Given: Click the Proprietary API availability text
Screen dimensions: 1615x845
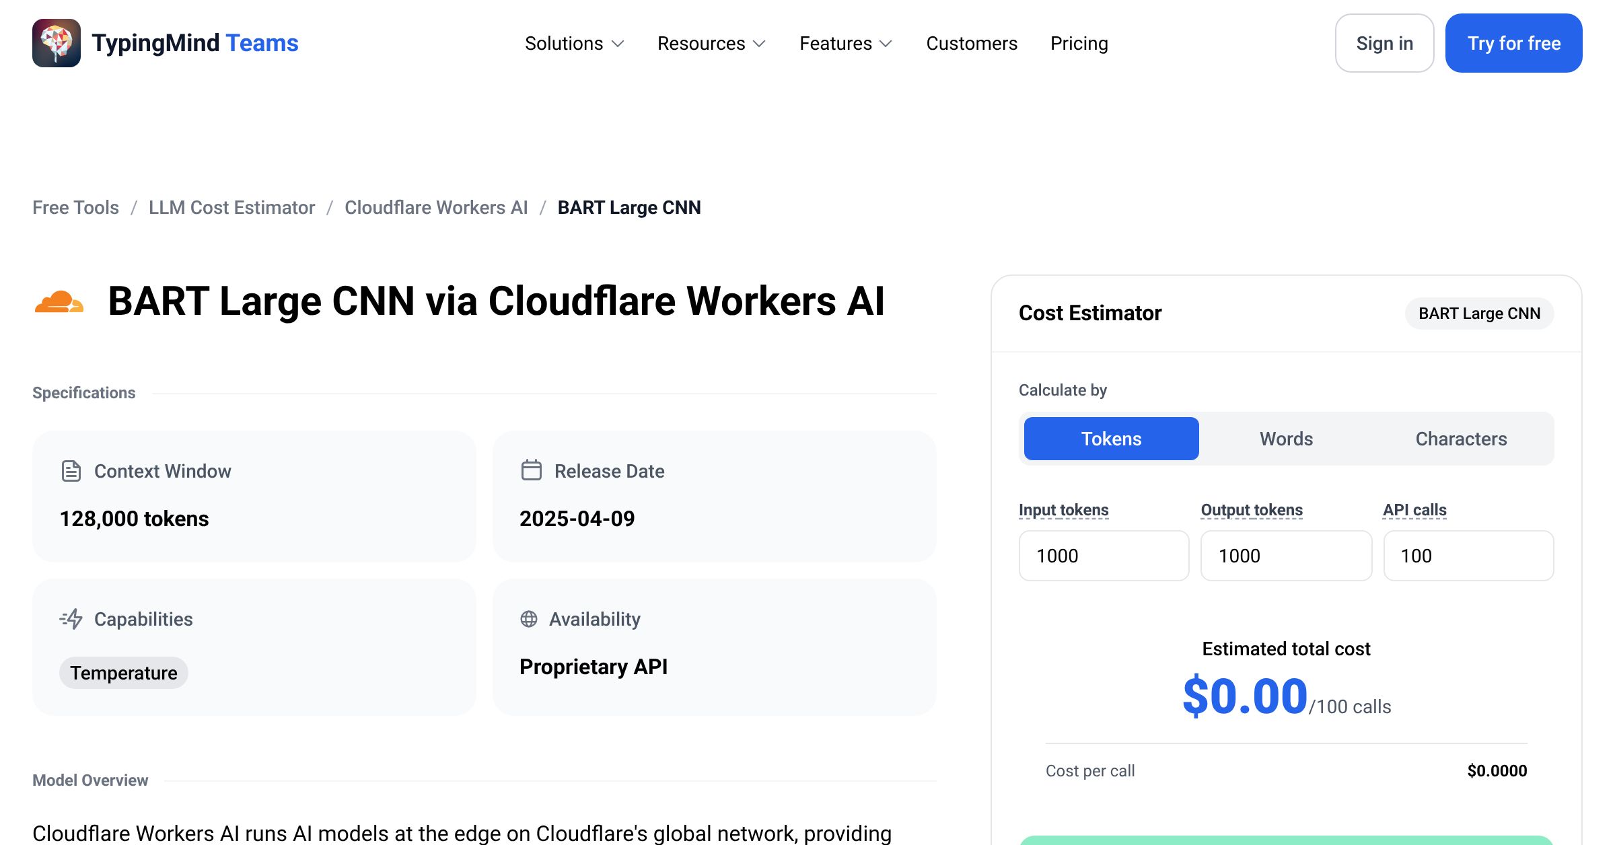Looking at the screenshot, I should point(594,667).
